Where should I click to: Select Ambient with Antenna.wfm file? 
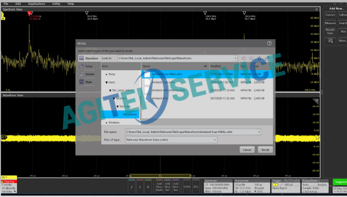(168, 90)
